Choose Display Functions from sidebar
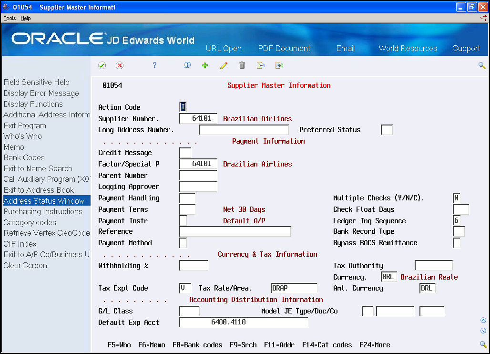 coord(33,104)
